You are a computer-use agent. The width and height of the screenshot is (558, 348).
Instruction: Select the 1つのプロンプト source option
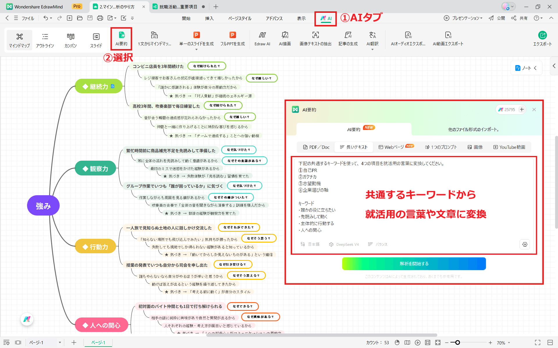coord(441,147)
